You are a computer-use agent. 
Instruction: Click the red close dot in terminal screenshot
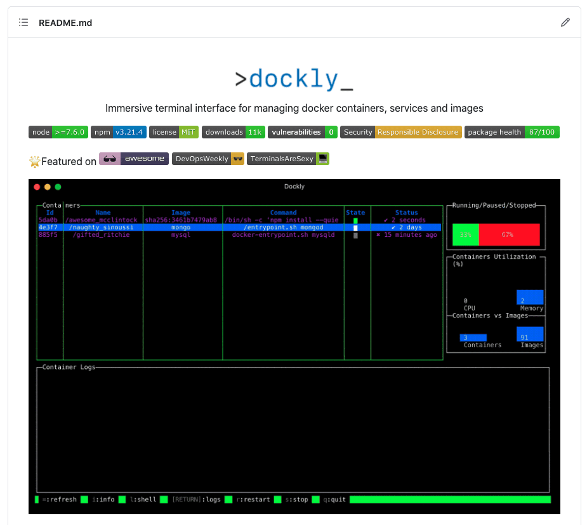tap(37, 187)
